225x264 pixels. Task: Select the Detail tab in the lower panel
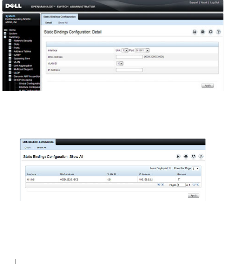pyautogui.click(x=27, y=148)
